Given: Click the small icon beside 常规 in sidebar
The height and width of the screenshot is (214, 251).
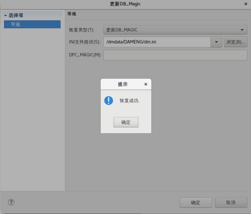Looking at the screenshot, I should [x=7, y=24].
